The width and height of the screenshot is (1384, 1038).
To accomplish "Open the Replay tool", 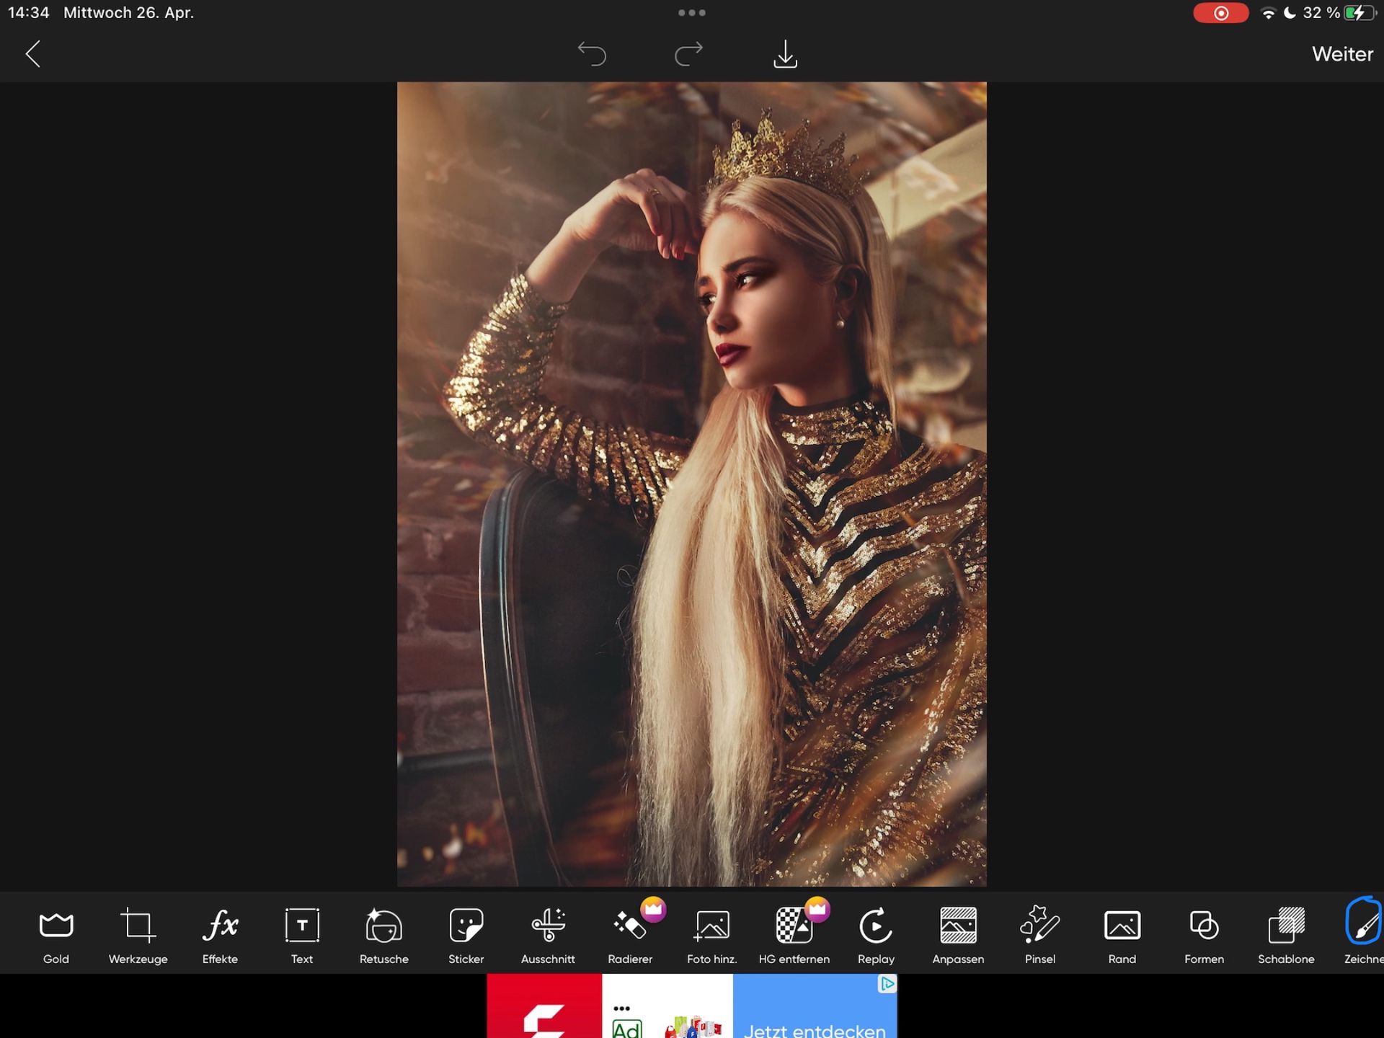I will [876, 934].
